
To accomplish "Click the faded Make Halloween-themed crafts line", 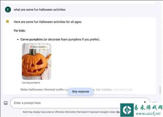I will 76,89.
